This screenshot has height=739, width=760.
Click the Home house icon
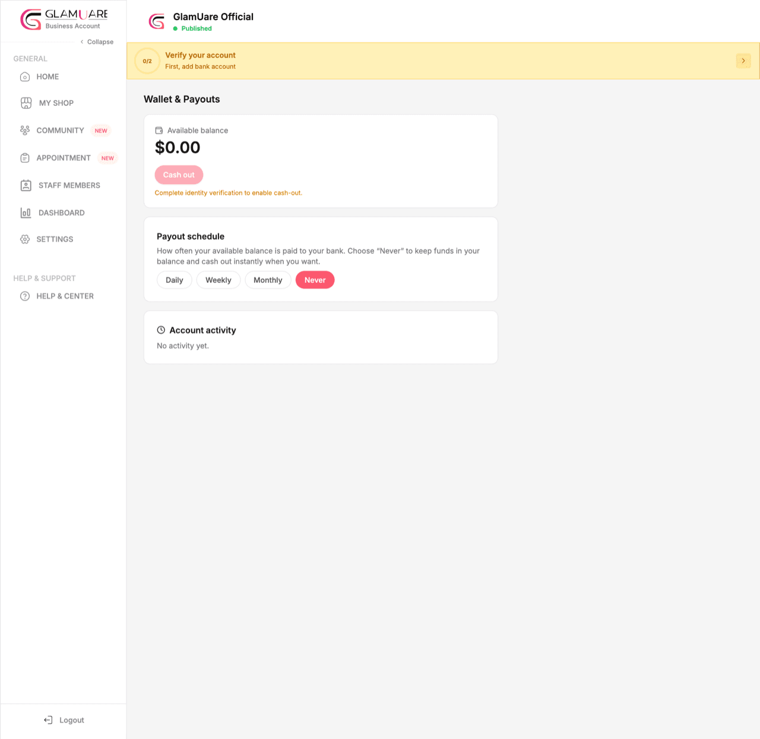pyautogui.click(x=25, y=77)
